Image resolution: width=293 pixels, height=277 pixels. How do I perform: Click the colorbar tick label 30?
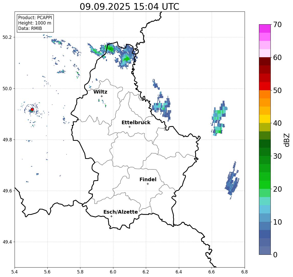point(277,156)
